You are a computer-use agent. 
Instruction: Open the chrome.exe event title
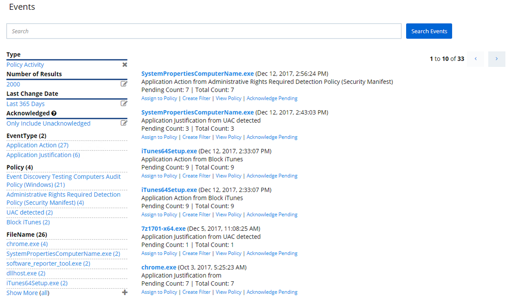[159, 267]
